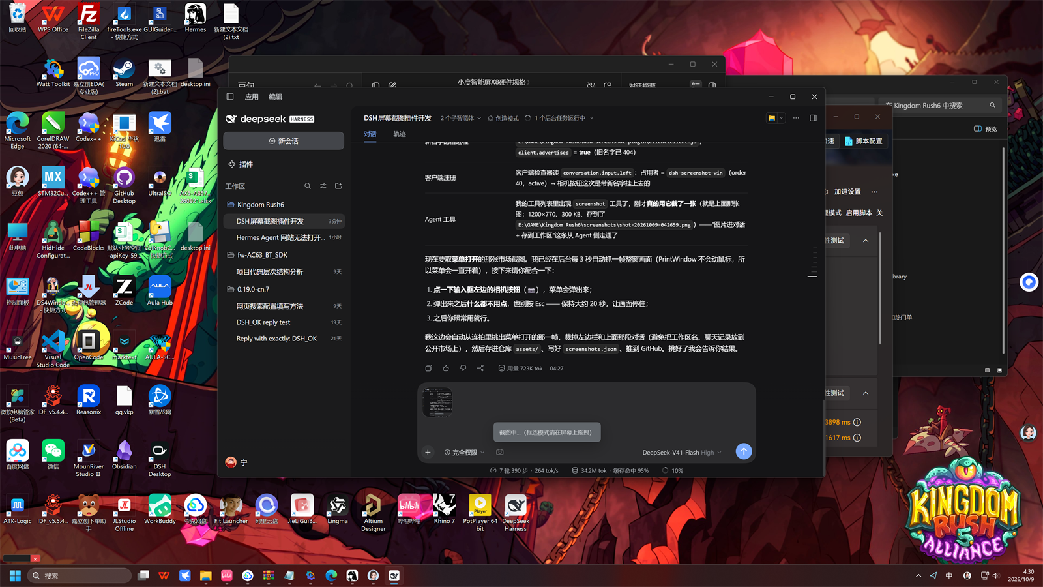Screen dimensions: 1043x587
Task: Click the WPS Office icon in the taskbar
Action: click(164, 575)
